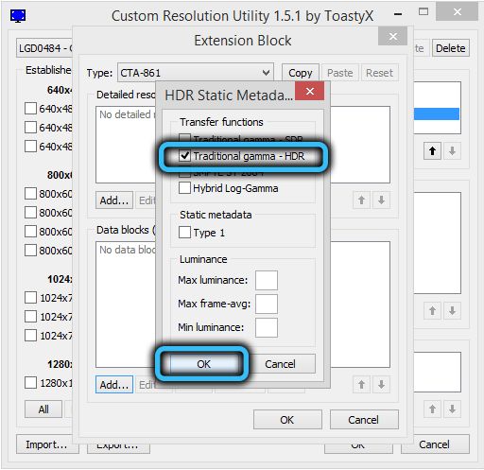Click down arrow under main window second list
Image resolution: width=484 pixels, height=470 pixels.
click(452, 311)
